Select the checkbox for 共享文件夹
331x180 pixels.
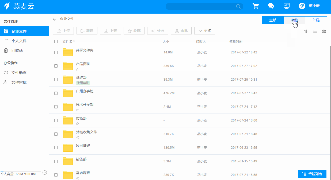click(x=56, y=52)
